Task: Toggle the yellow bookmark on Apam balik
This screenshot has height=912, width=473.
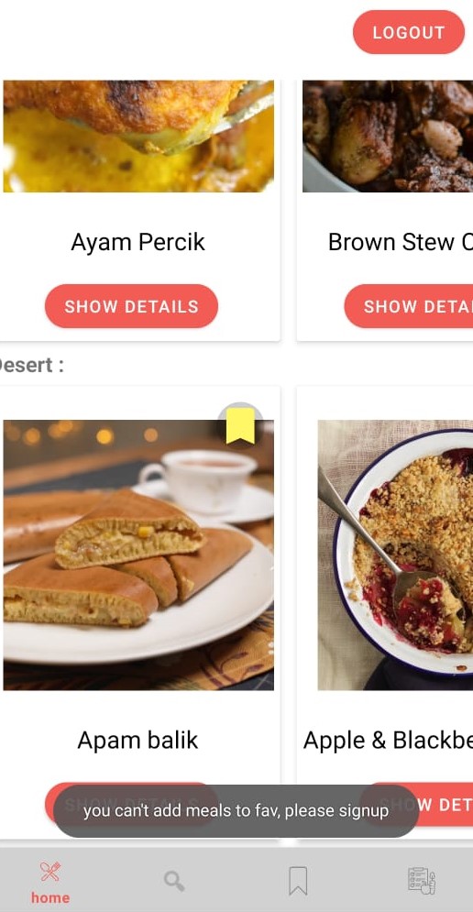Action: (240, 426)
